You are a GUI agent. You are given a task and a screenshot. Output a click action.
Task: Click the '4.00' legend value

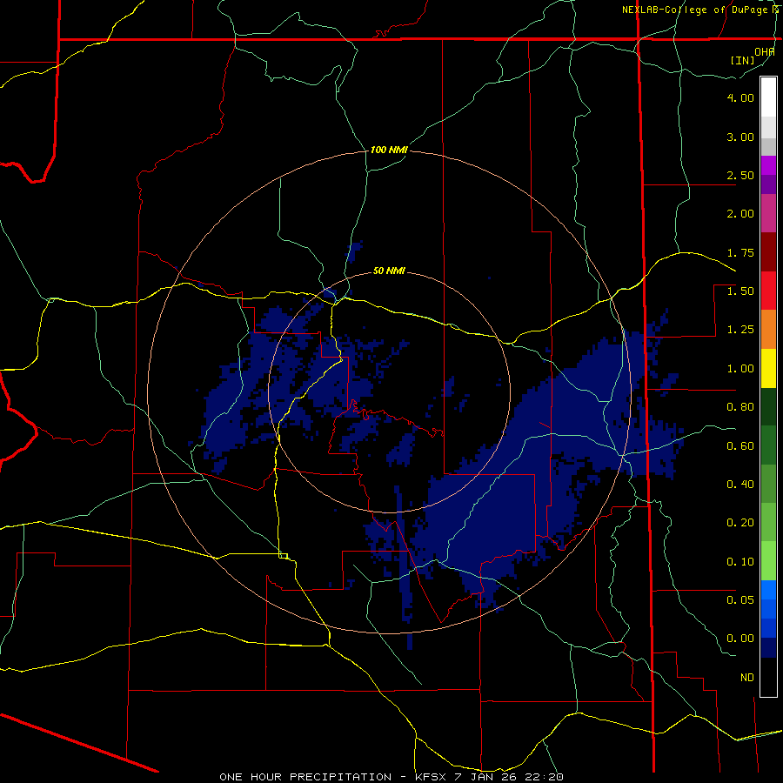pyautogui.click(x=740, y=97)
